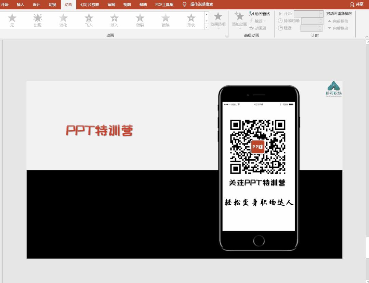Image resolution: width=369 pixels, height=283 pixels.
Task: Click the scrollbar up arrow of slide pane
Action: [x=367, y=42]
